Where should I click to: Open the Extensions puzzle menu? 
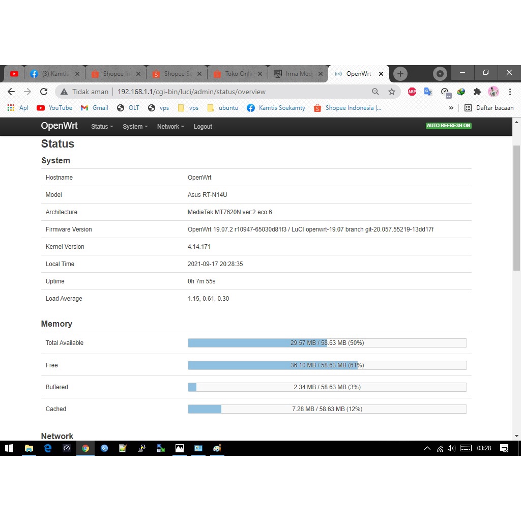tap(477, 92)
